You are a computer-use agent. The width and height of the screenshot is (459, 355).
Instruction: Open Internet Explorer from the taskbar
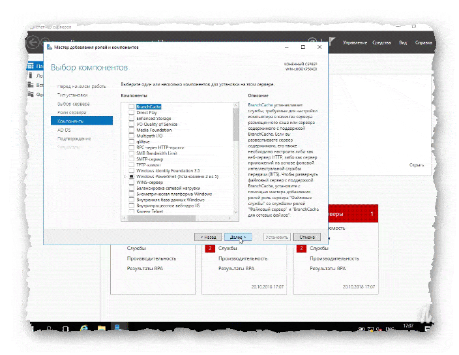84,328
